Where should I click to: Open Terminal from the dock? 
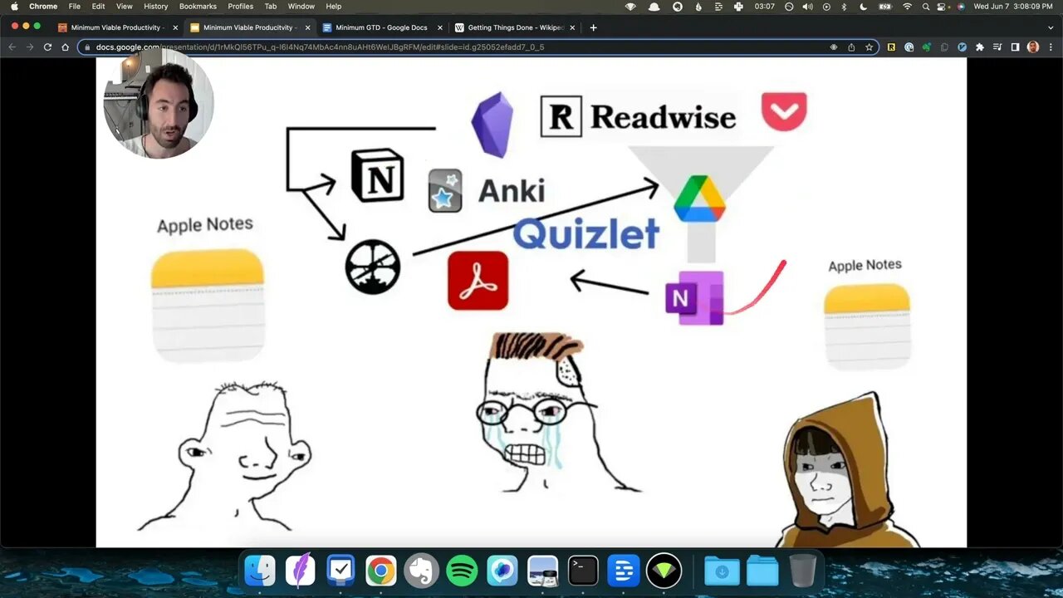(x=583, y=571)
